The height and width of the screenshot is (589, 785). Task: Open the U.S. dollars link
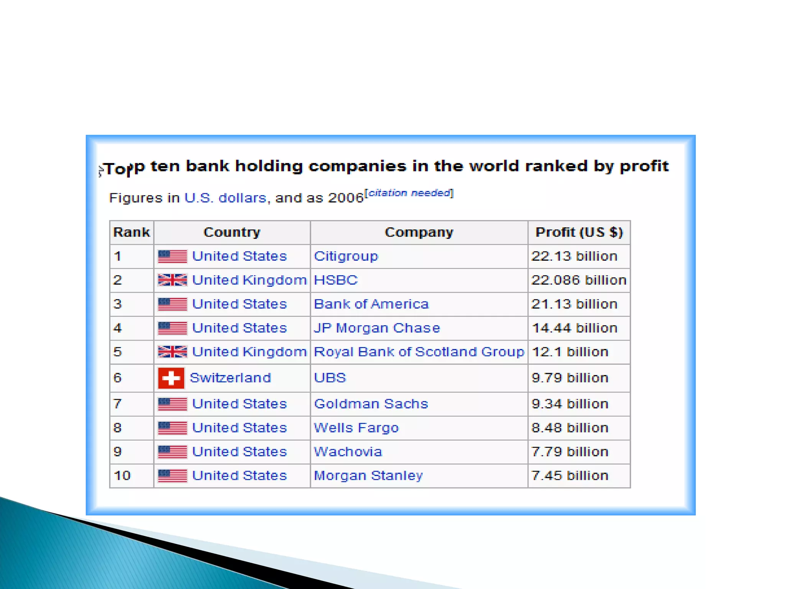(x=225, y=198)
